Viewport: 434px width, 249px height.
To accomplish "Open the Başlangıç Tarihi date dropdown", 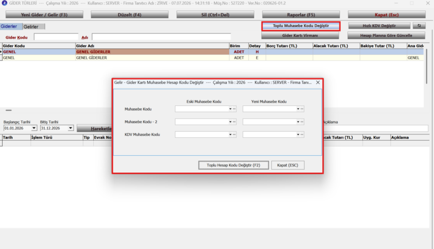I will [x=34, y=128].
